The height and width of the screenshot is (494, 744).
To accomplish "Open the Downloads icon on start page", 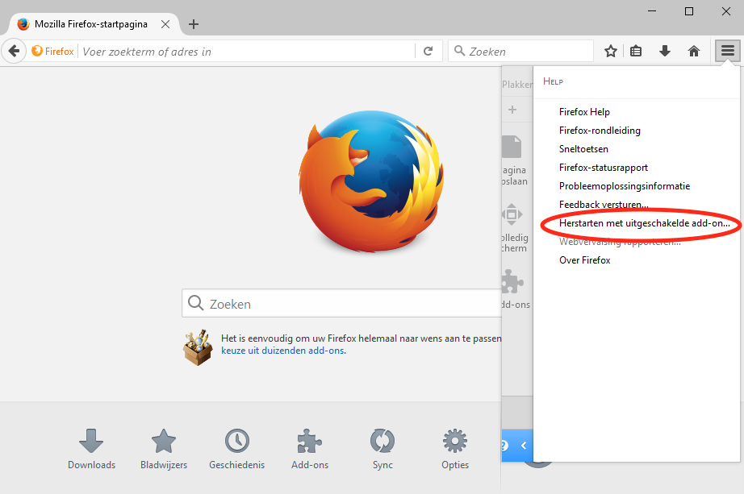I will [91, 441].
